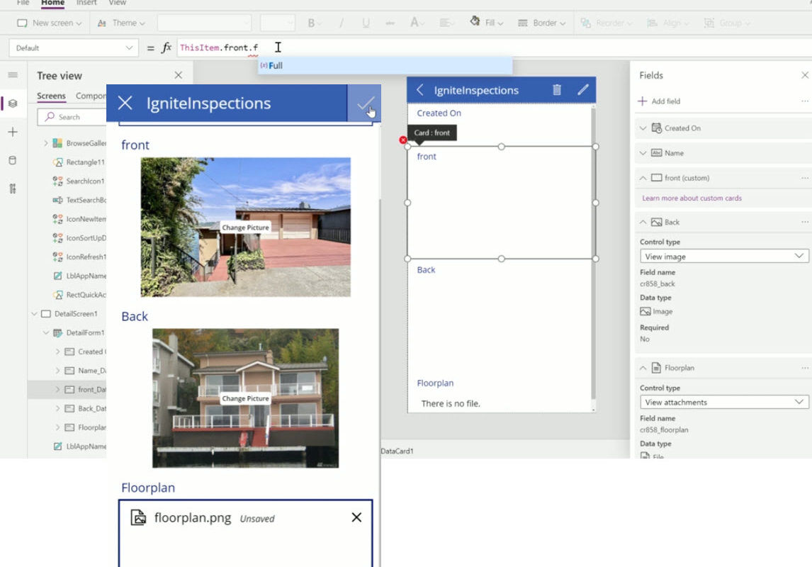
Task: Click Change Picture on the Back image
Action: pyautogui.click(x=245, y=399)
